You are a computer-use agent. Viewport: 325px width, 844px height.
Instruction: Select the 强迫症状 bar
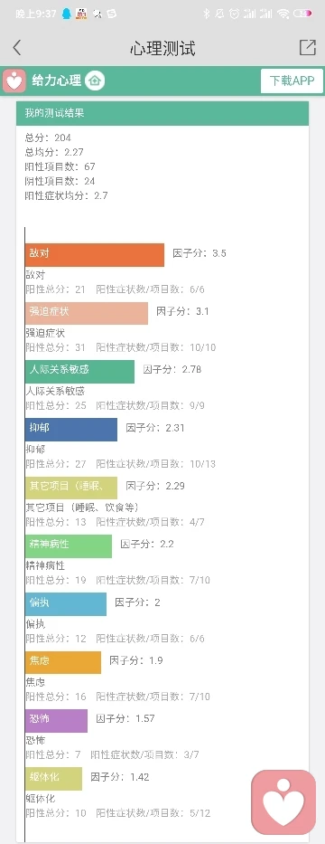tap(87, 313)
